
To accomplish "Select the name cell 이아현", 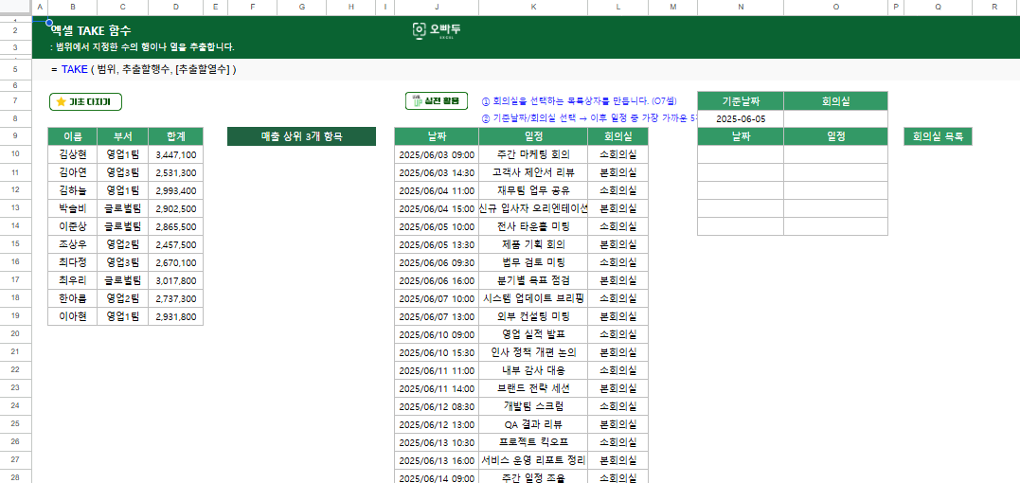I will [x=73, y=316].
